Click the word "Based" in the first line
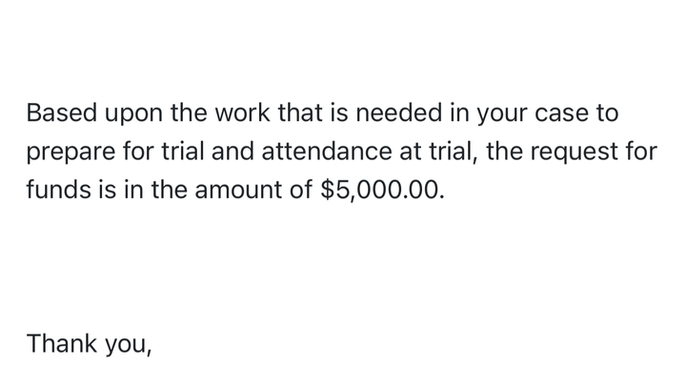 click(61, 112)
